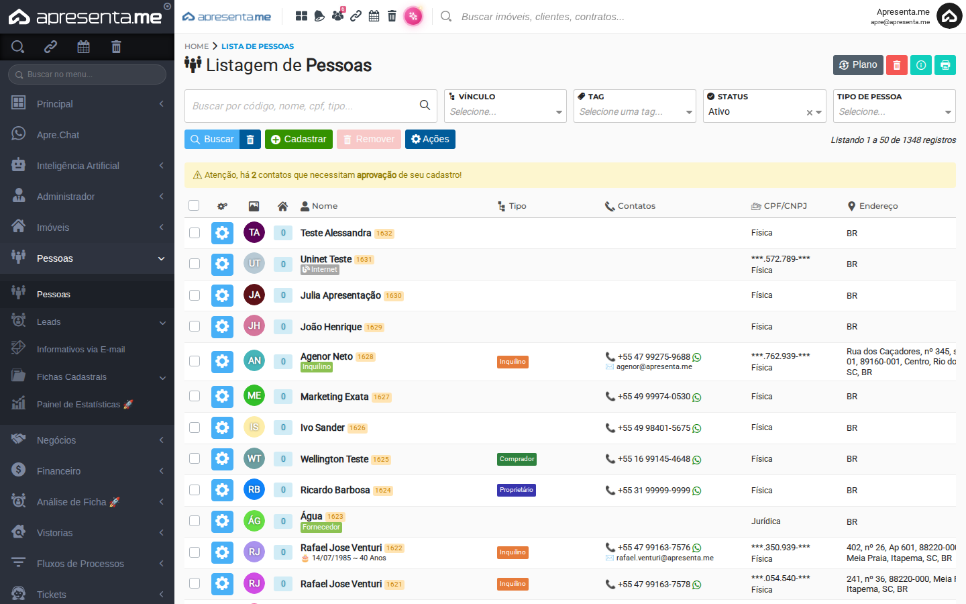This screenshot has width=966, height=604.
Task: Click the Buscar no menu field
Action: (87, 74)
